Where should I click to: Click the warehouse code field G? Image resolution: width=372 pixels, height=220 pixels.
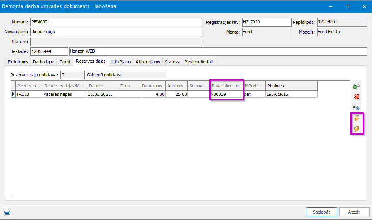pyautogui.click(x=72, y=75)
